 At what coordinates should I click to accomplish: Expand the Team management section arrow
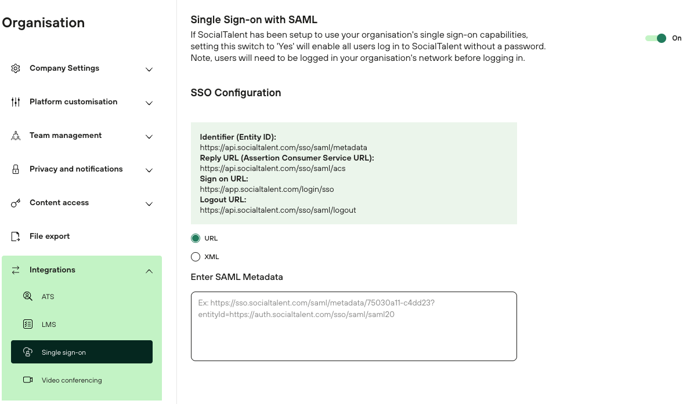(x=149, y=137)
